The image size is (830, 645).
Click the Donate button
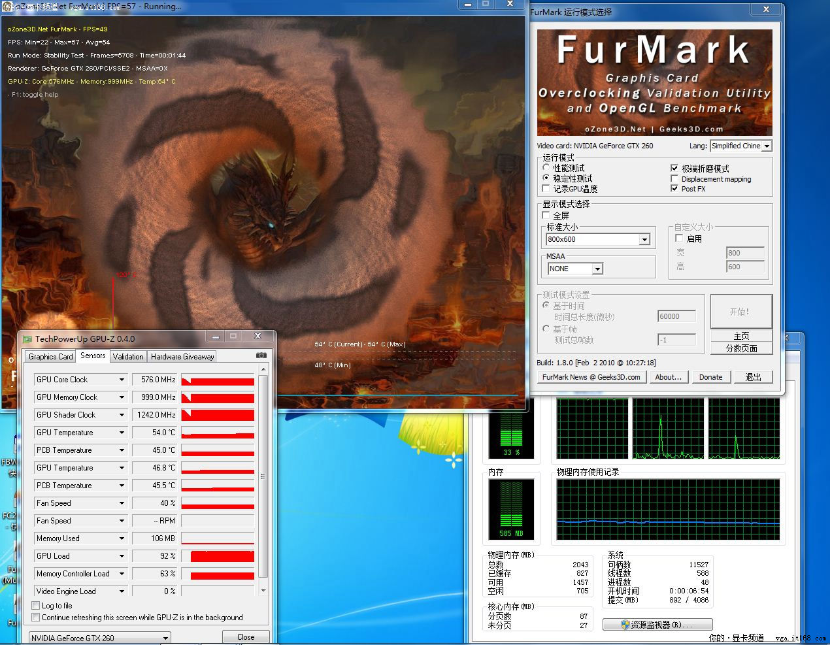pos(710,377)
